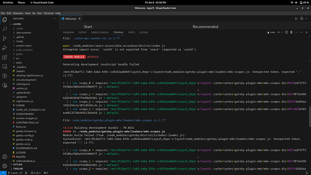Synchronize changes icon in status bar

21,173
